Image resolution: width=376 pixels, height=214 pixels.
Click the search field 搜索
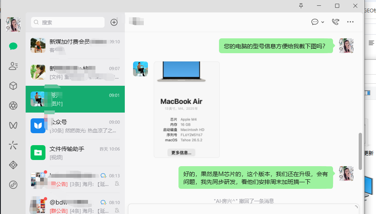(x=68, y=22)
